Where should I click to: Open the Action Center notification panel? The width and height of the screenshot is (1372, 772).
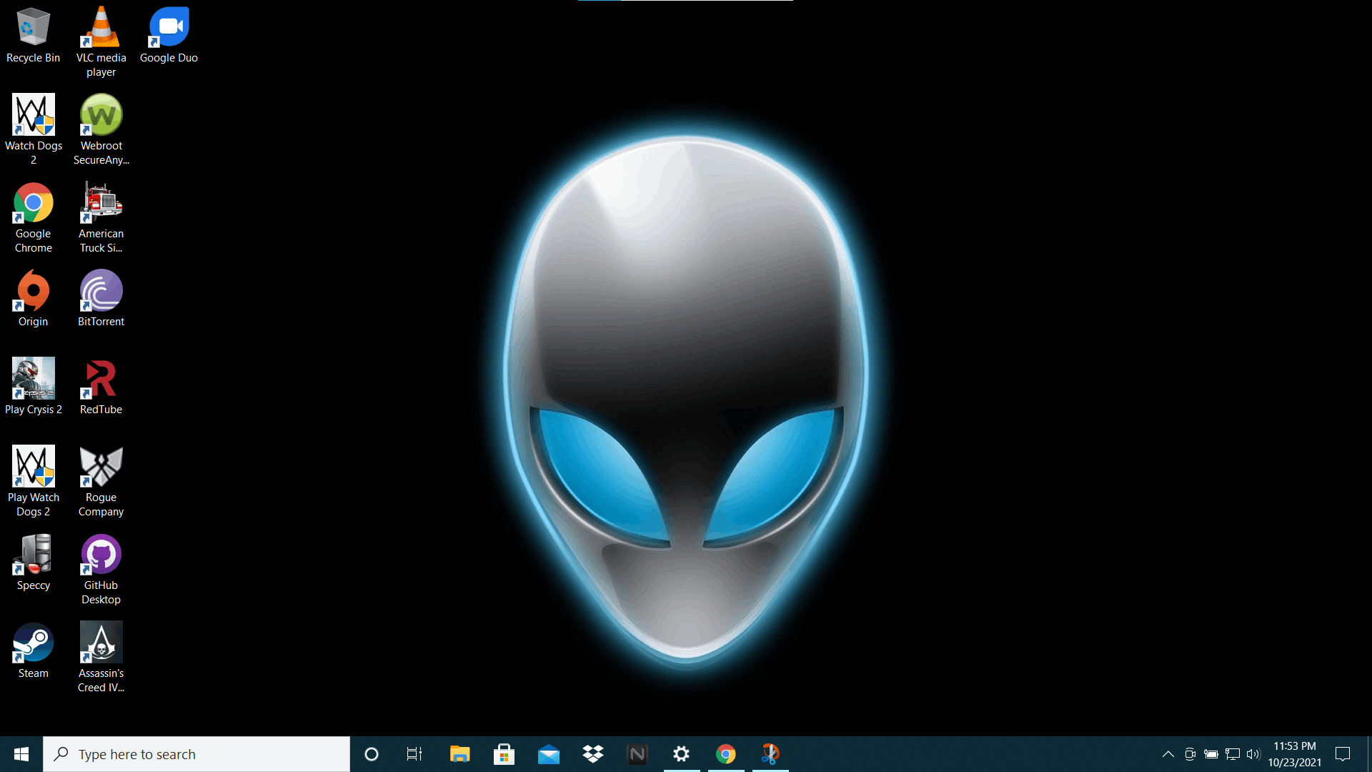1343,753
